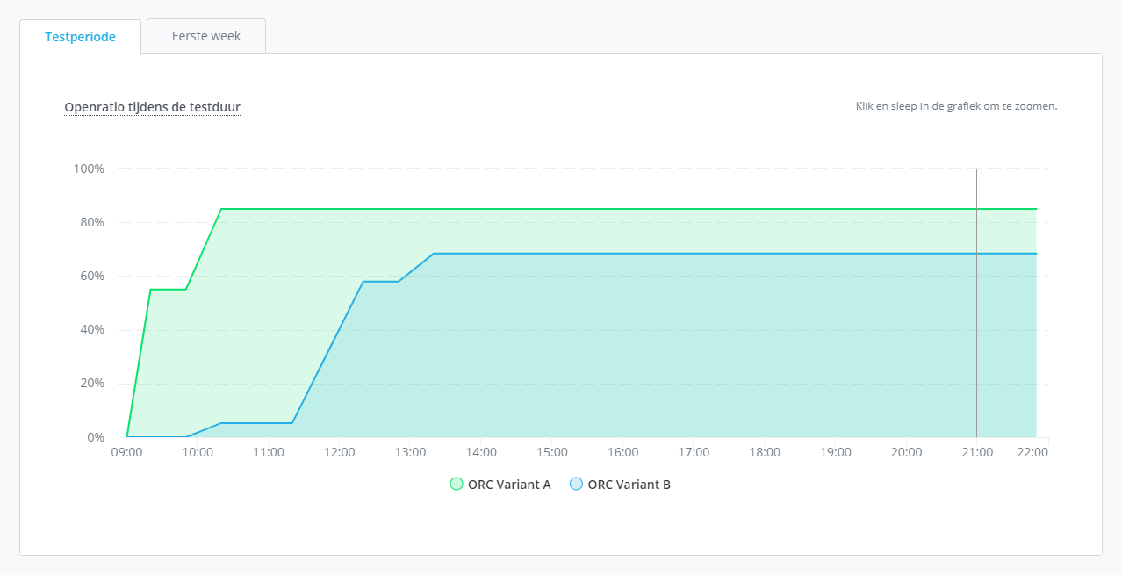This screenshot has width=1122, height=575.
Task: Click the 40% y-axis label
Action: click(x=91, y=330)
